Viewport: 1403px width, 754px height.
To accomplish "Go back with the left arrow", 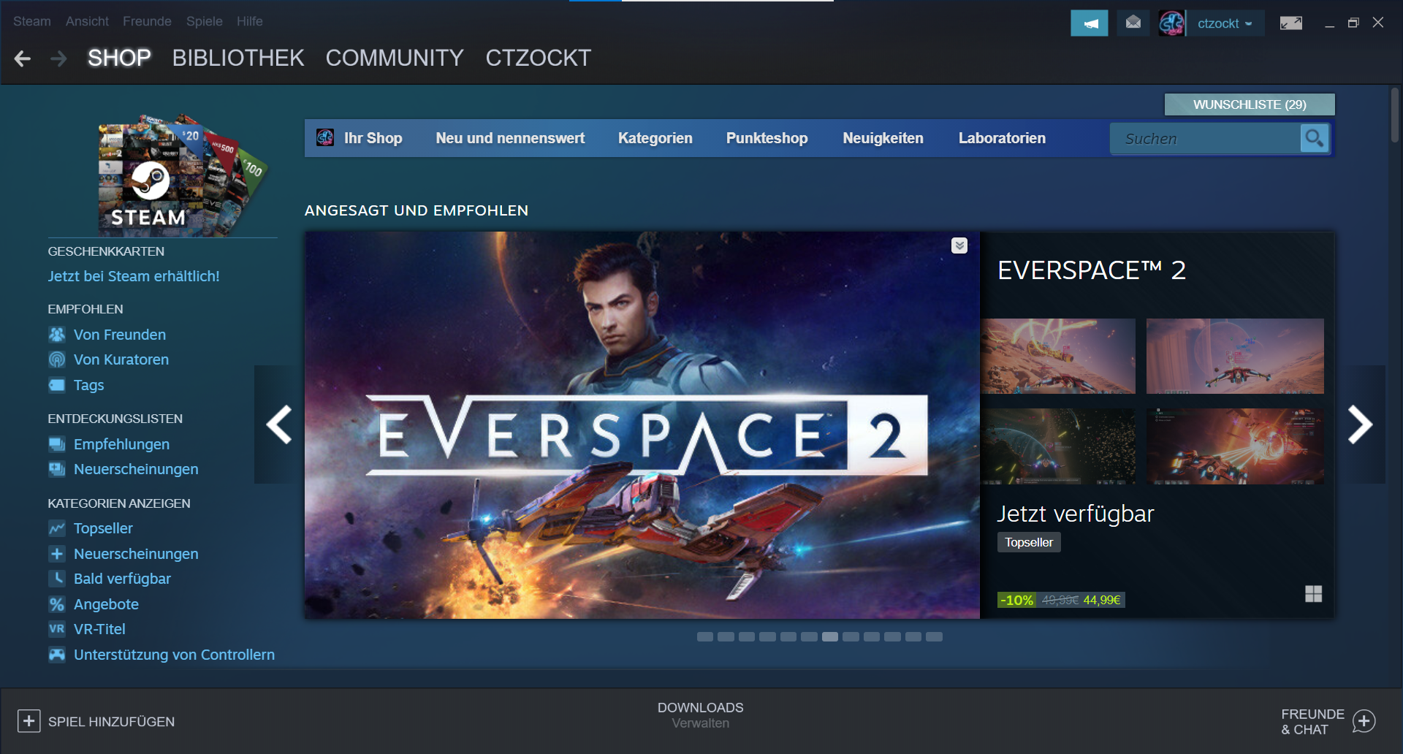I will [x=23, y=58].
